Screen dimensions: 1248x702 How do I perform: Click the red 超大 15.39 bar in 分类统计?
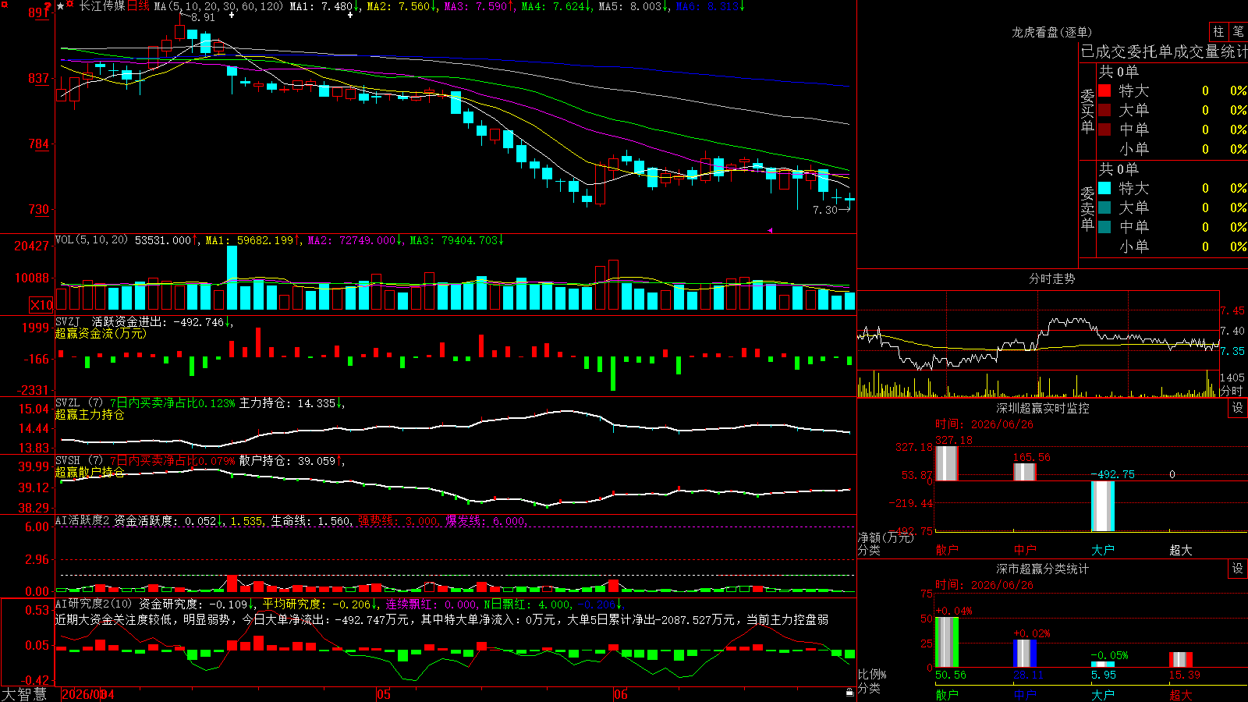point(1180,660)
